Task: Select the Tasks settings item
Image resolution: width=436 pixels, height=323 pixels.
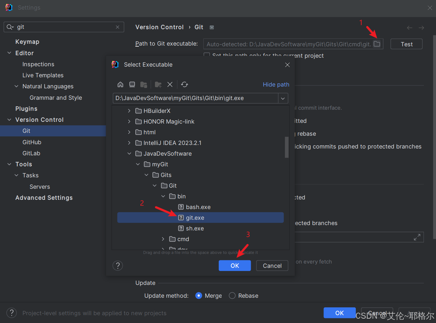Action: point(31,175)
